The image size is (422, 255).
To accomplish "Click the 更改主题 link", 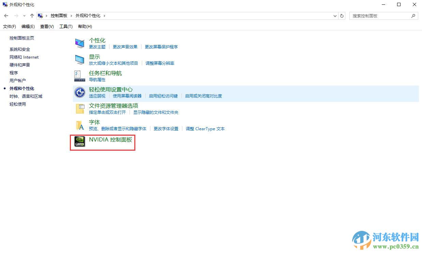I will click(x=97, y=47).
